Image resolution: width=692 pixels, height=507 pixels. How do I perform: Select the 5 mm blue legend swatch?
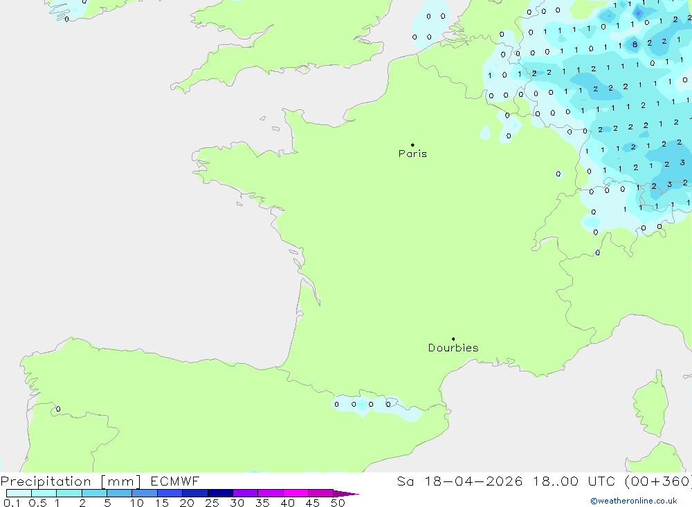[119, 493]
